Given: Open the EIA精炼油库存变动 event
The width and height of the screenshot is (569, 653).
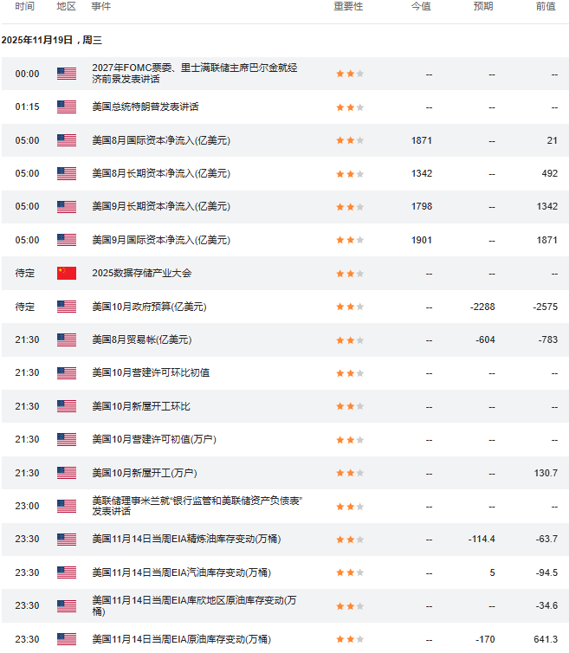Looking at the screenshot, I should coord(186,539).
